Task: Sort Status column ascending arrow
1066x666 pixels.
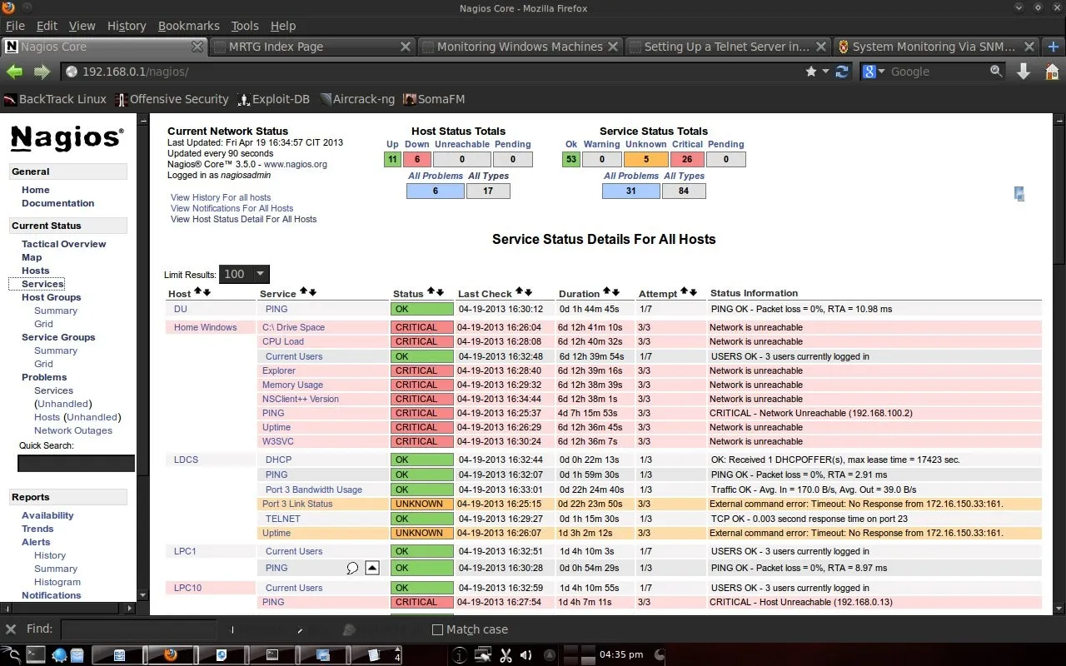Action: [431, 292]
